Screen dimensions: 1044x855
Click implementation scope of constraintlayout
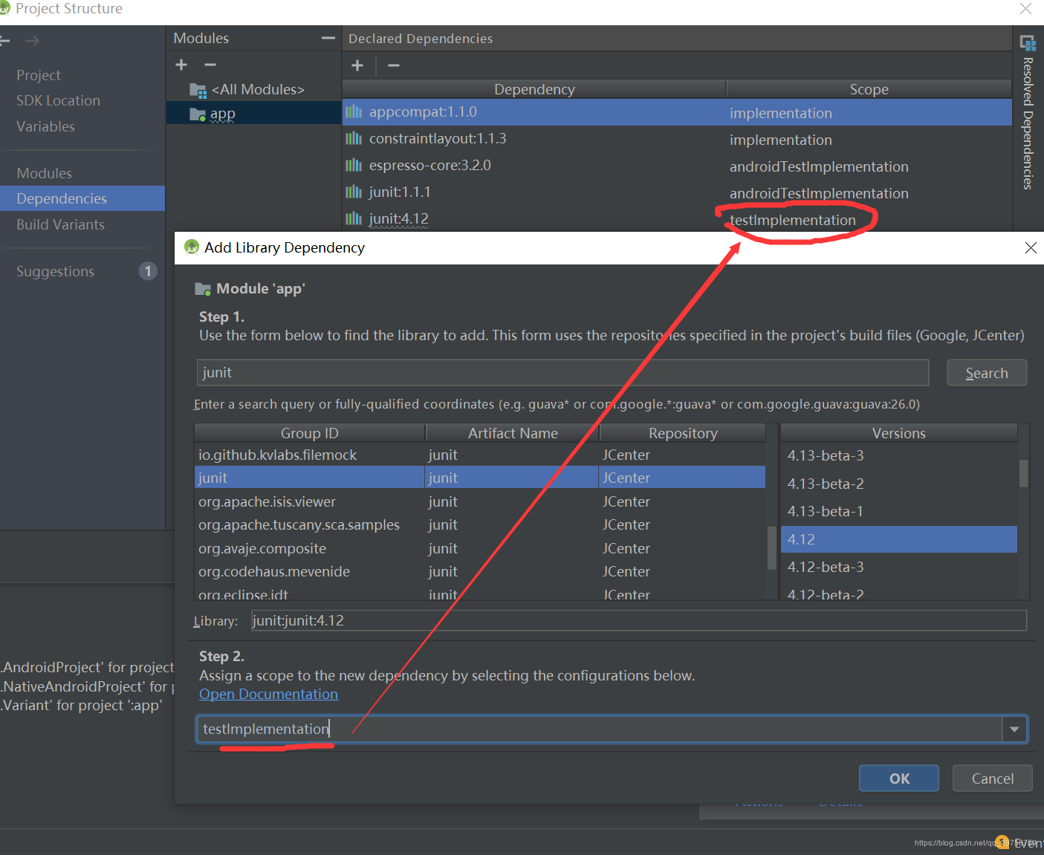point(781,140)
